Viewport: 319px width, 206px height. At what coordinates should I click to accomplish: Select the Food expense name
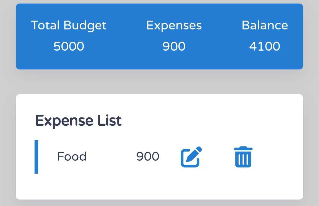[71, 157]
